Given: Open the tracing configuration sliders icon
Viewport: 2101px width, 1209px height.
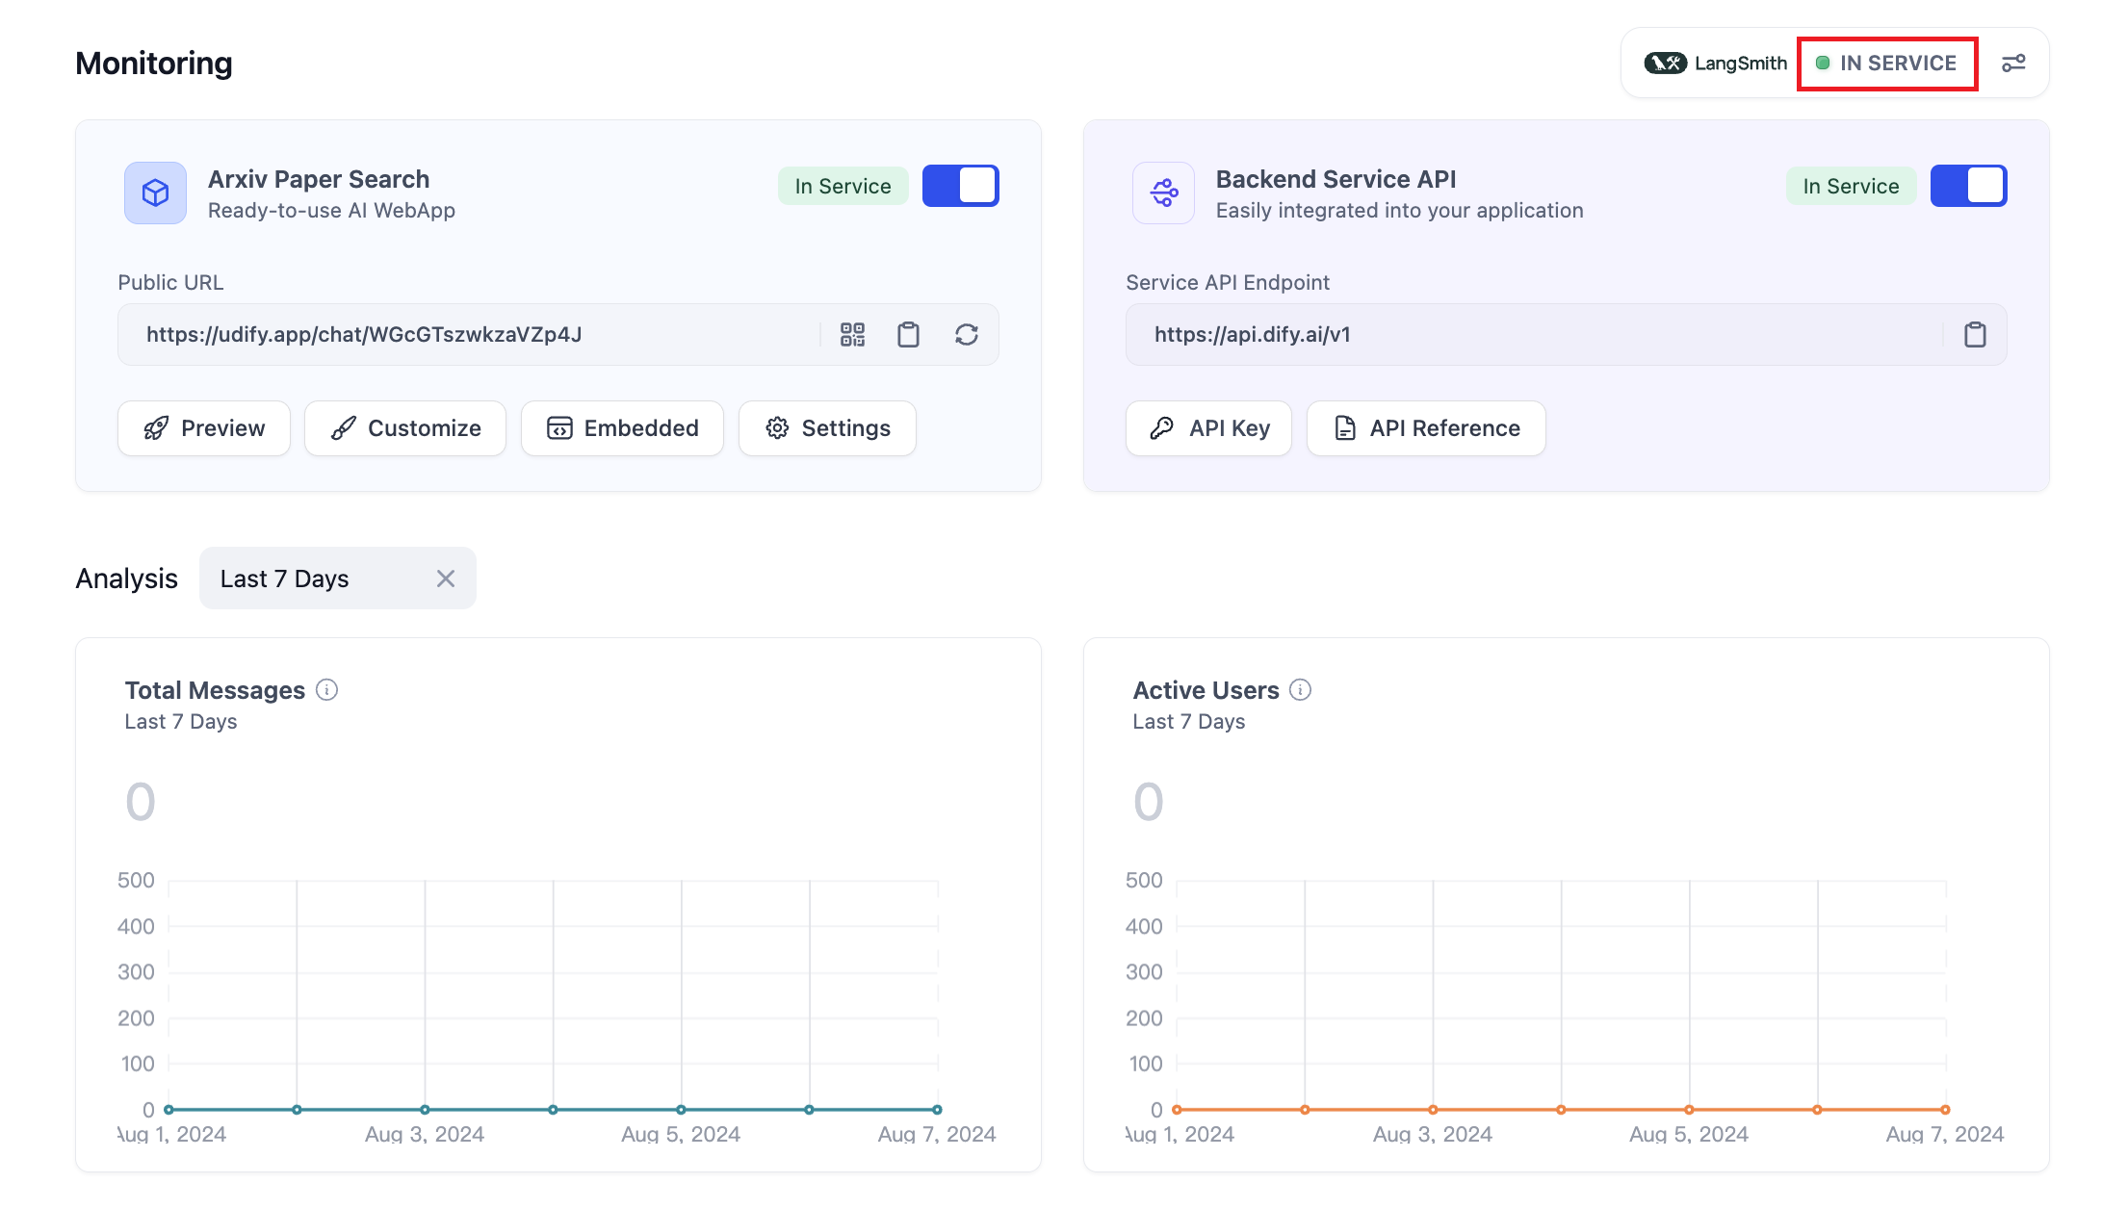Looking at the screenshot, I should (x=2013, y=64).
